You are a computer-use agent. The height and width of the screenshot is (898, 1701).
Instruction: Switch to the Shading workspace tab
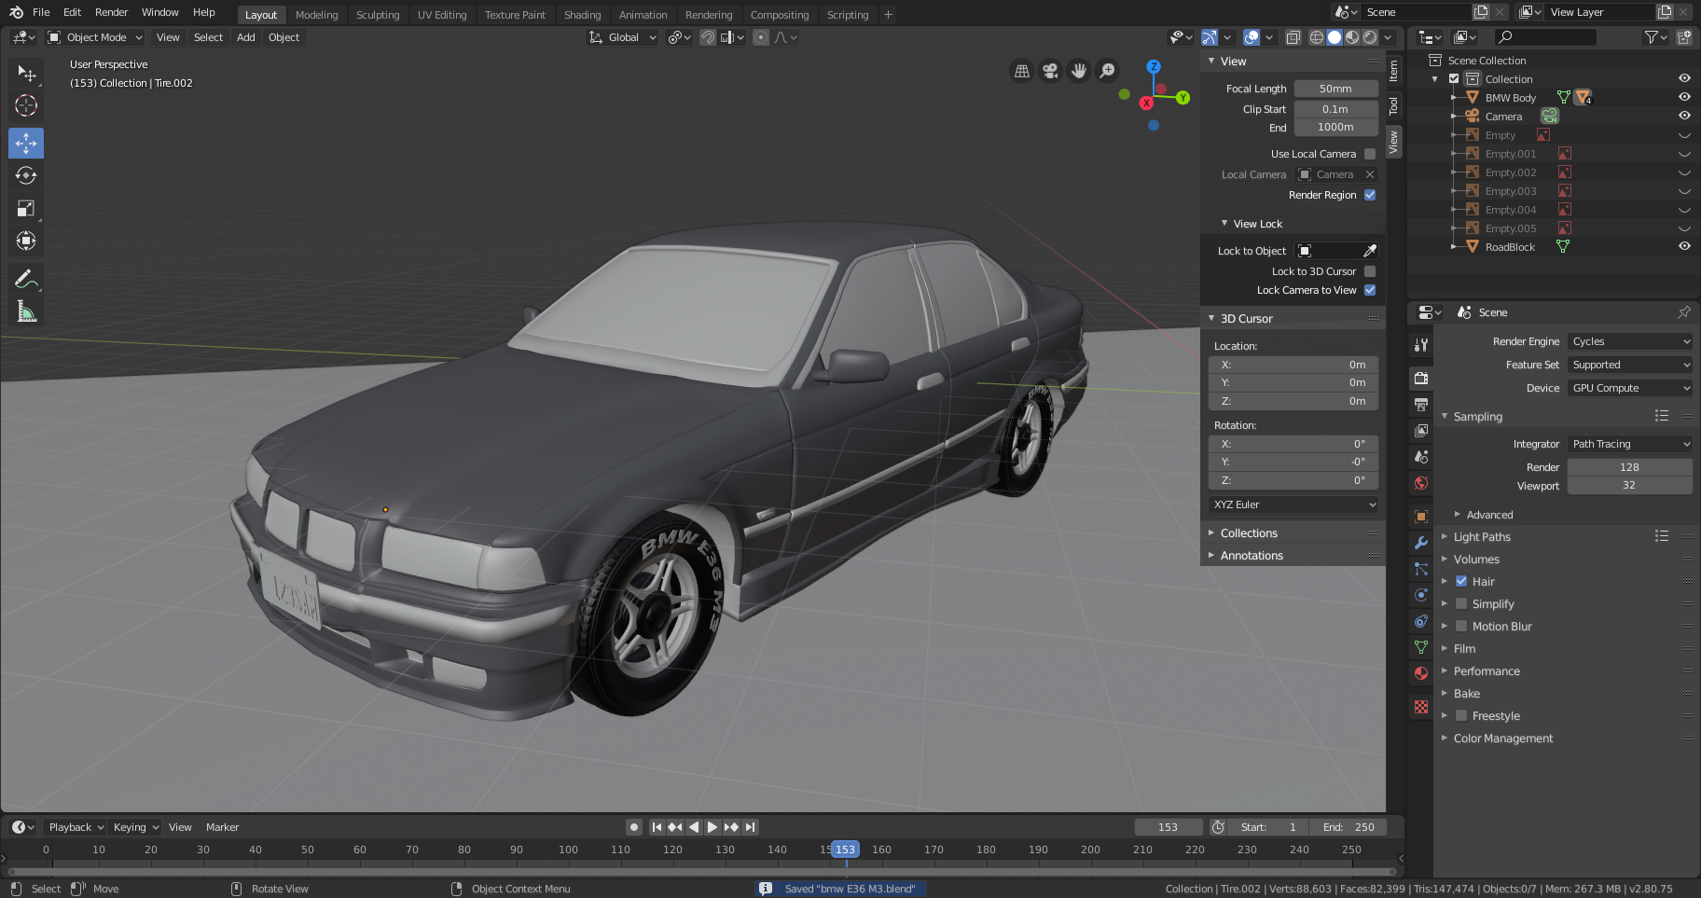582,15
